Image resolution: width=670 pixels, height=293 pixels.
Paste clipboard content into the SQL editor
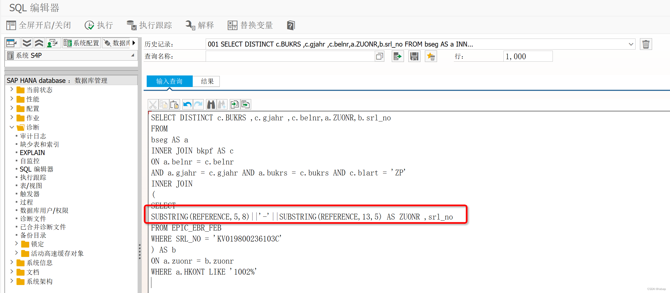click(x=174, y=104)
